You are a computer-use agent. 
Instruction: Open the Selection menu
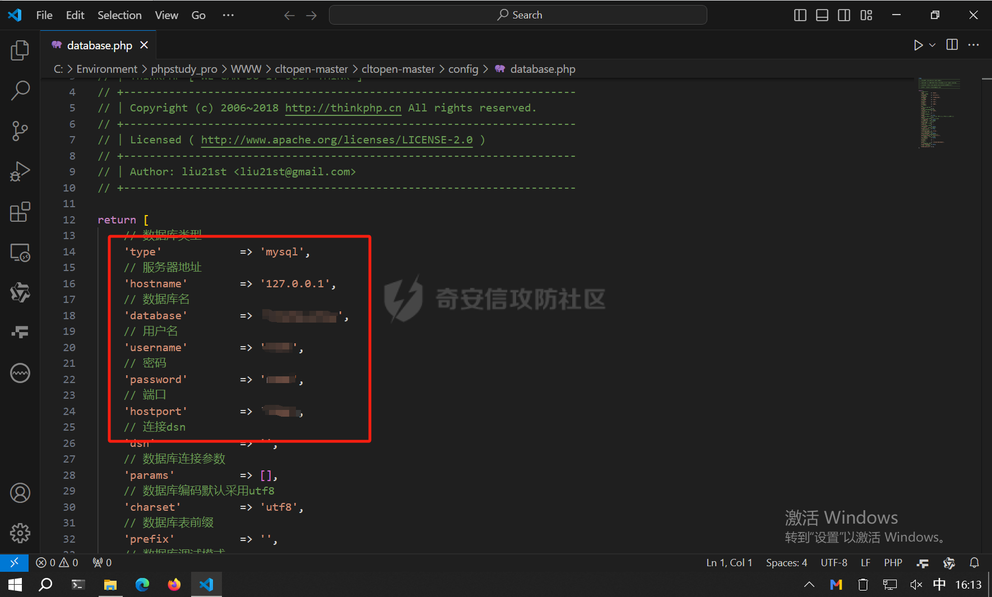119,15
